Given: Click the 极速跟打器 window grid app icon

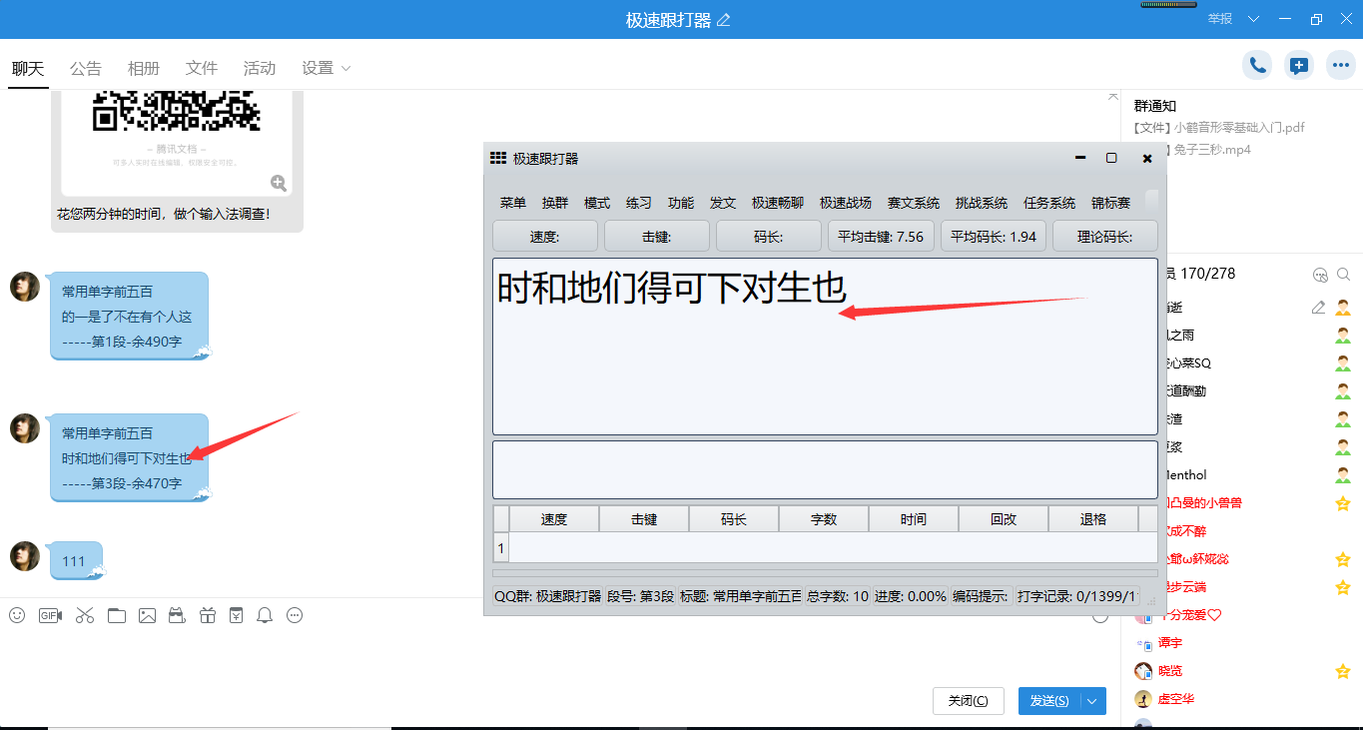Looking at the screenshot, I should 498,158.
